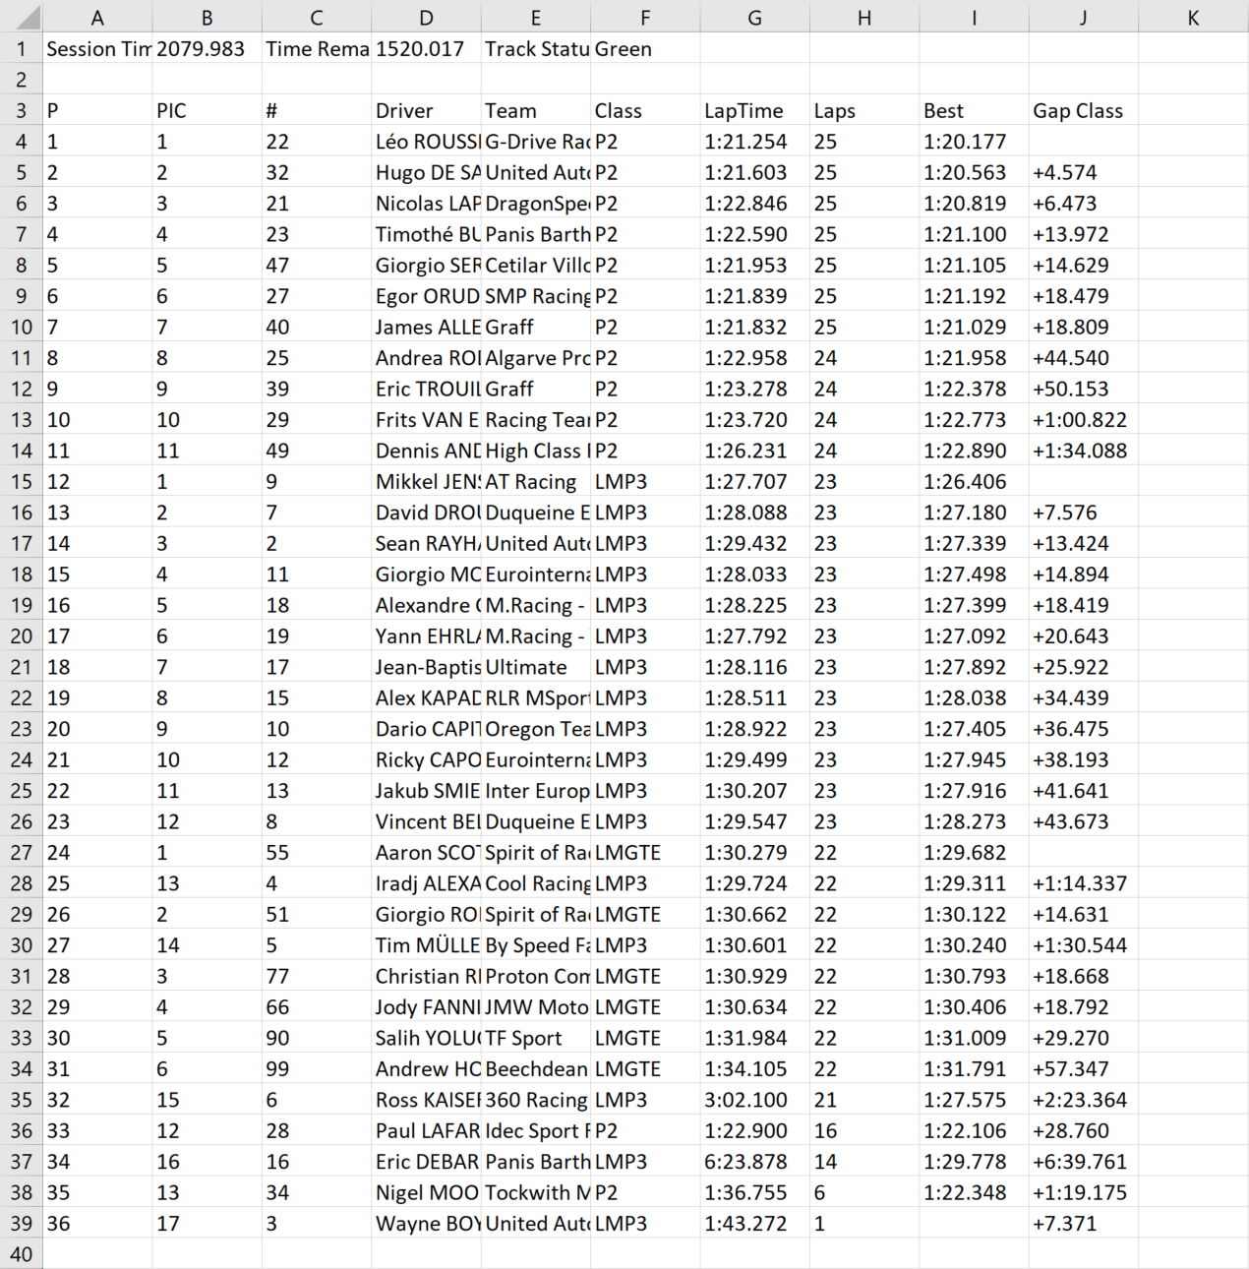Select the row 39 header

click(22, 1223)
